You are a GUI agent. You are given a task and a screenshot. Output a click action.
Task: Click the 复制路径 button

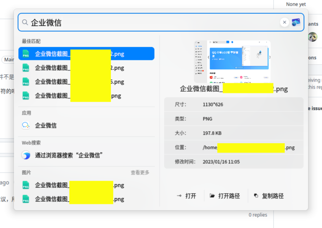tap(269, 196)
